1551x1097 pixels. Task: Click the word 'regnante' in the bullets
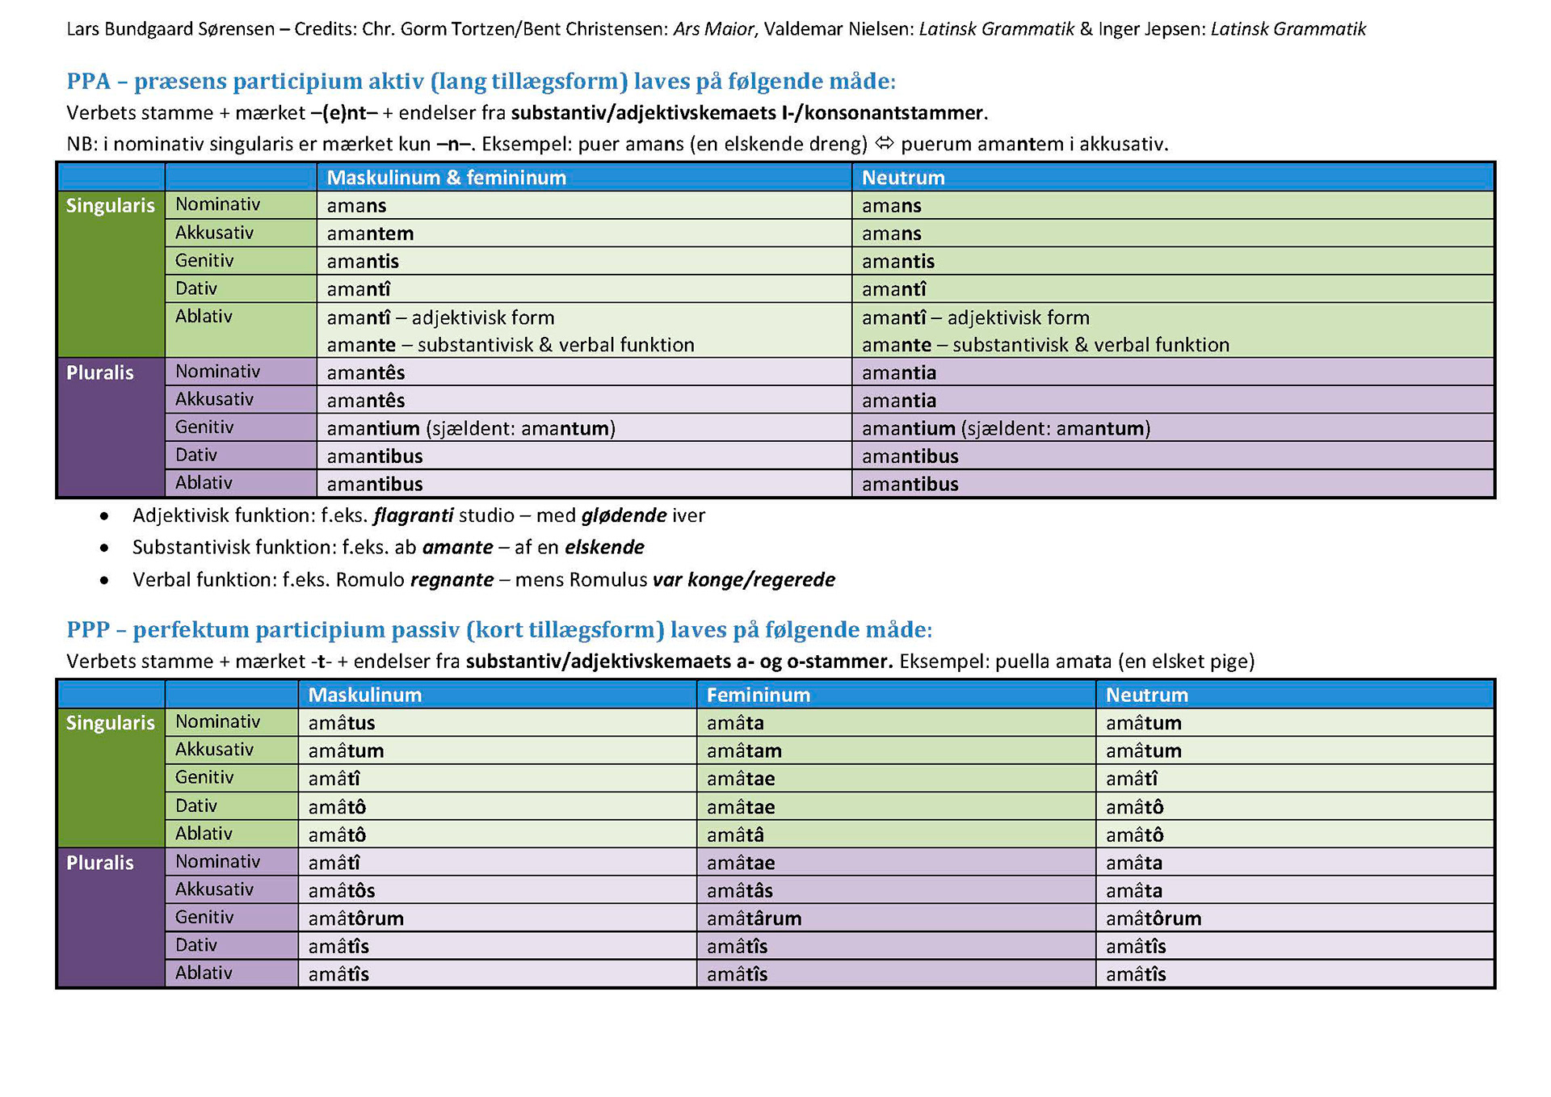click(452, 580)
